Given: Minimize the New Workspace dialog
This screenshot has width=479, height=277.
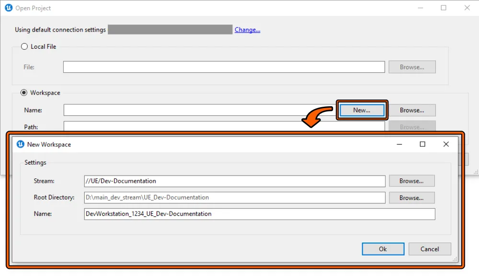Looking at the screenshot, I should point(399,144).
